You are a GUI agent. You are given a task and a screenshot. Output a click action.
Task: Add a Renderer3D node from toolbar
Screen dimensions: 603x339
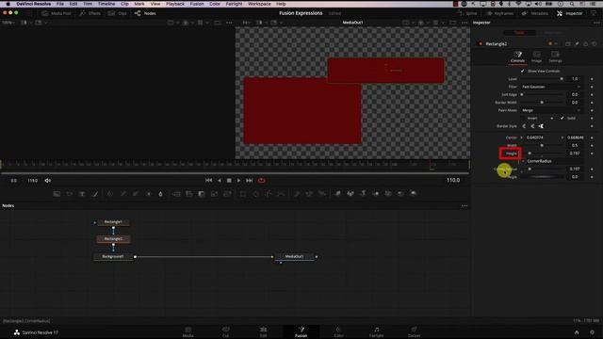[x=413, y=193]
